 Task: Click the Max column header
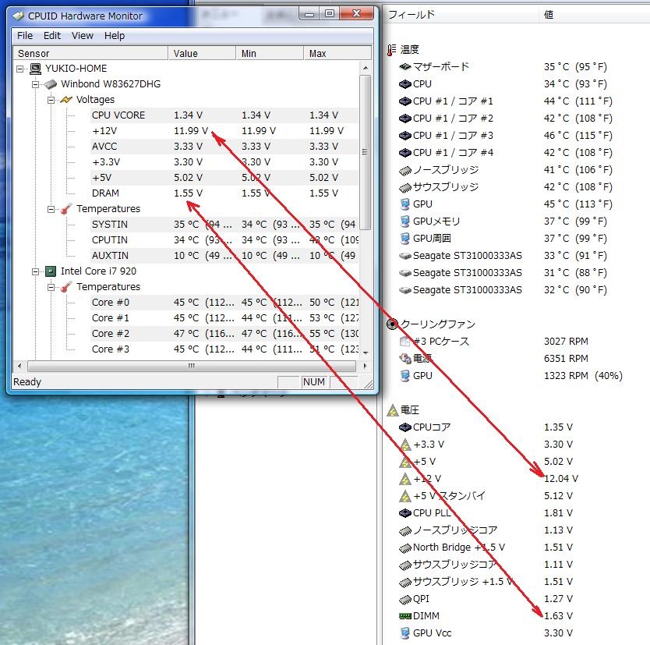point(337,54)
